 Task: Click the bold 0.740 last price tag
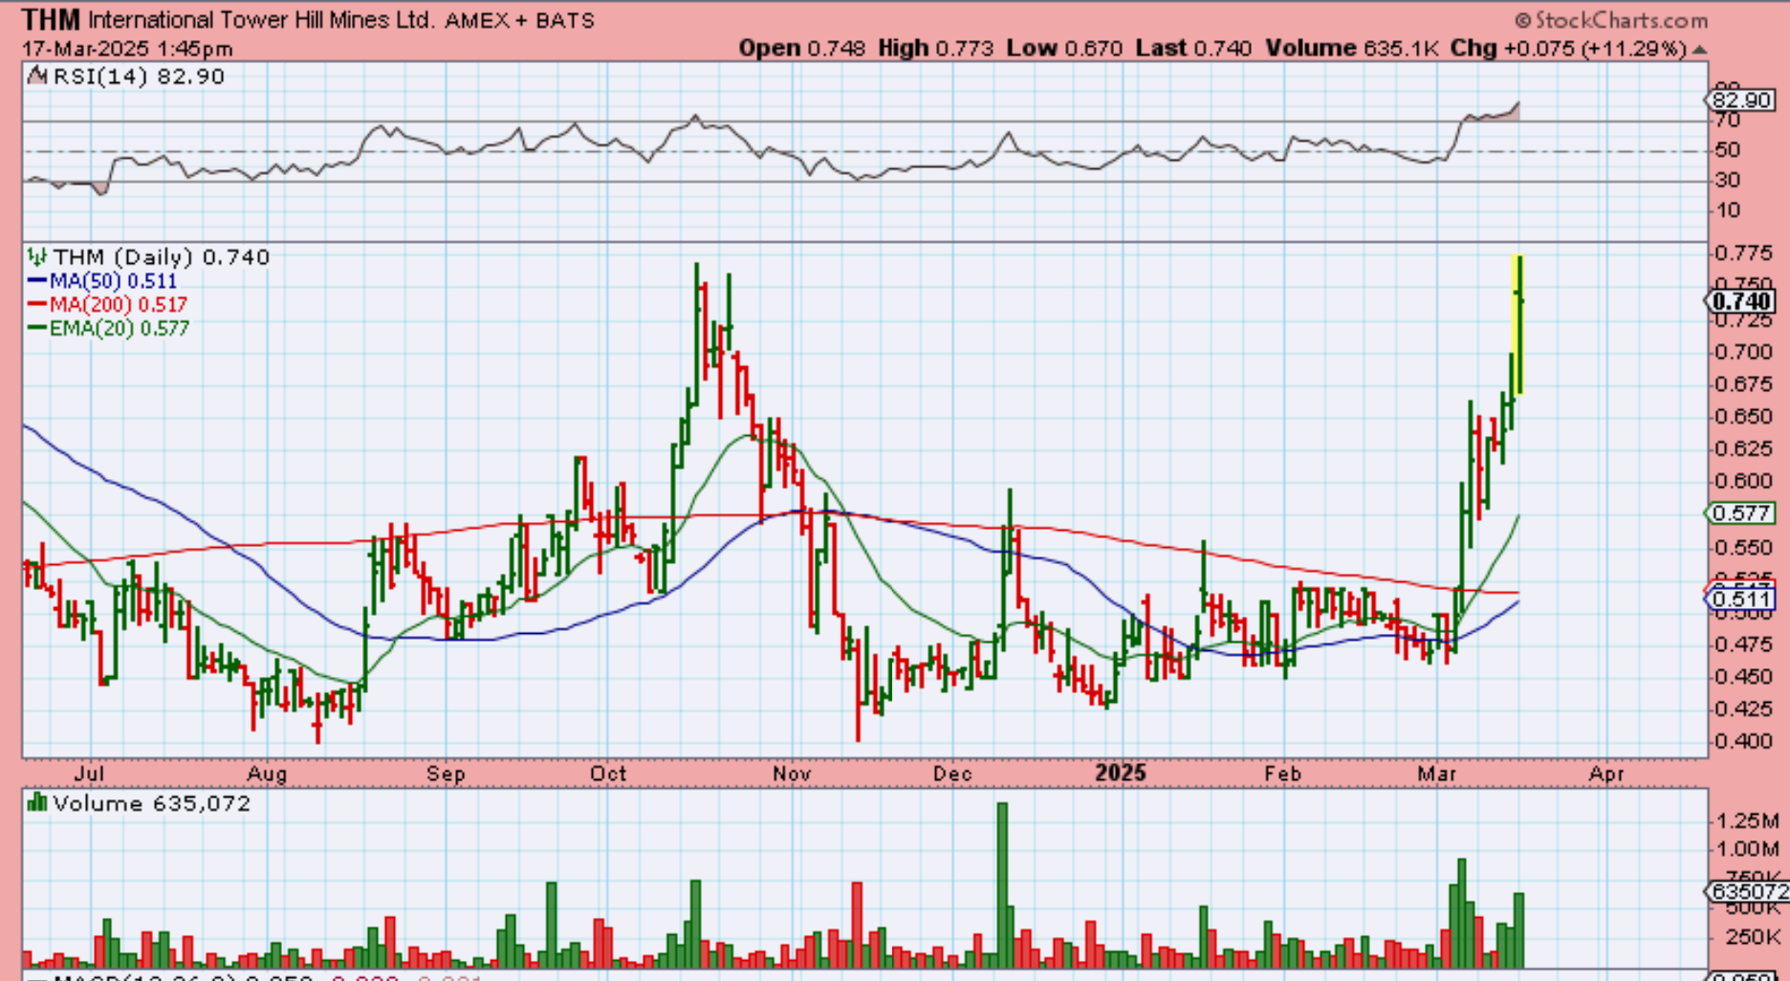1741,301
